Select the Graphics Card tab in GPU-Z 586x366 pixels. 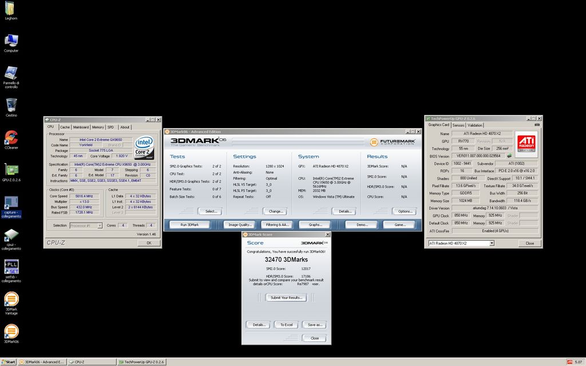tap(439, 125)
